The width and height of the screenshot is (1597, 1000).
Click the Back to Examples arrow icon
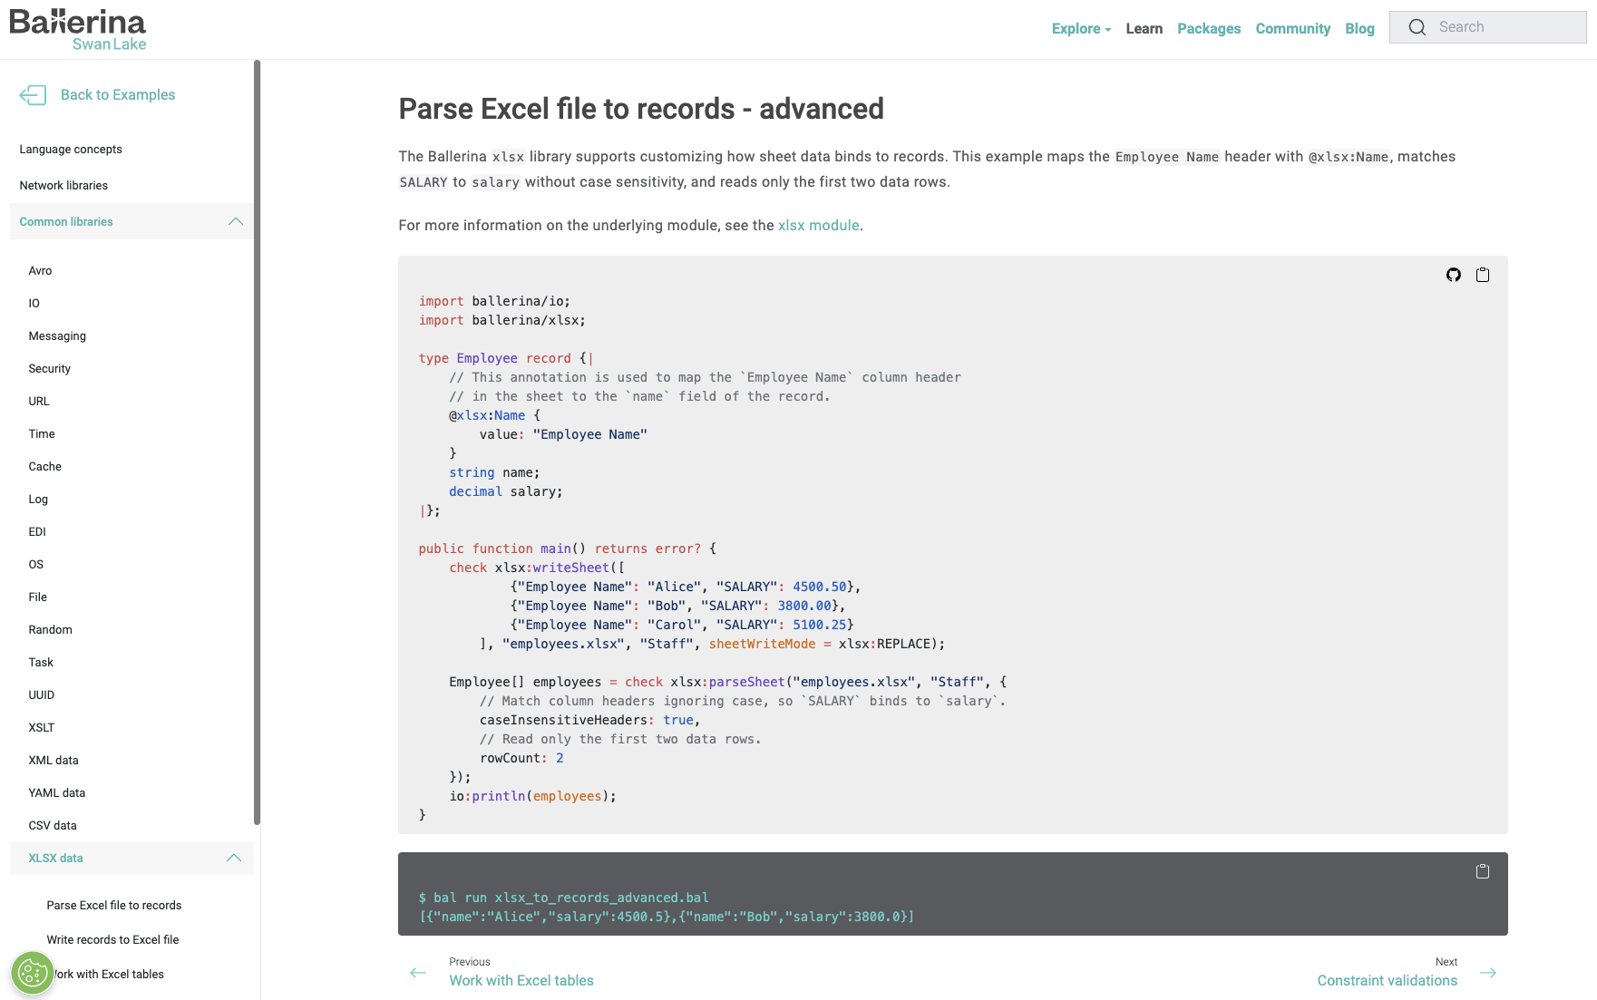(x=33, y=95)
